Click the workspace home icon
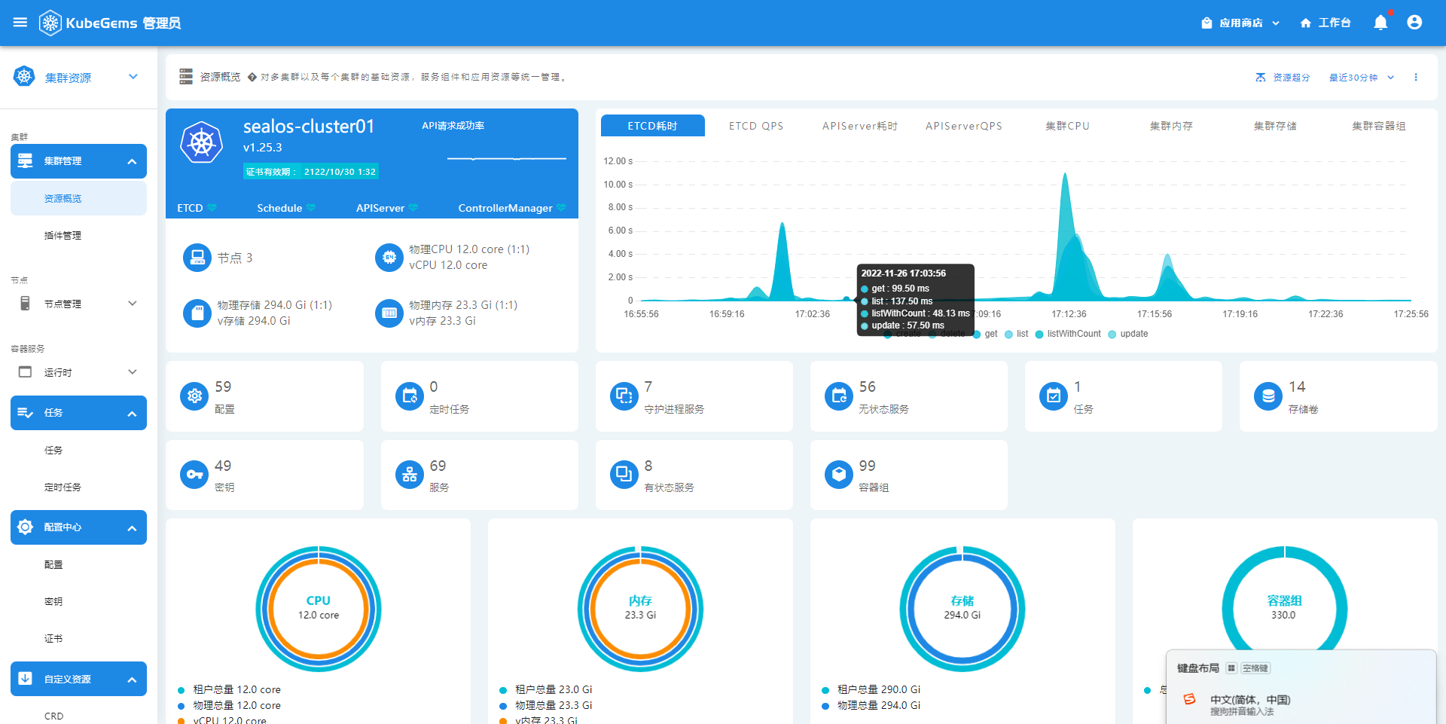Screen dimensions: 1446x724 pyautogui.click(x=1306, y=23)
